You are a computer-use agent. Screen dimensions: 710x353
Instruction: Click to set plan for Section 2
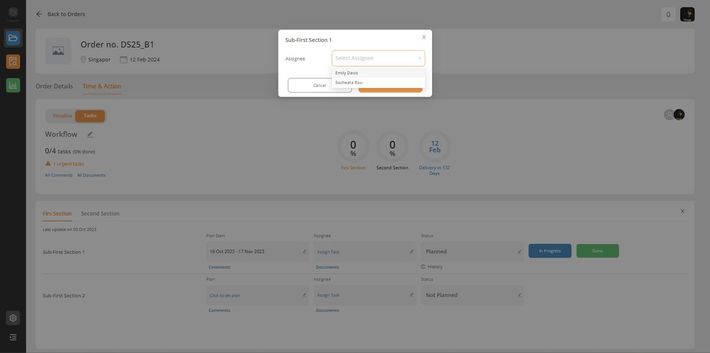pyautogui.click(x=225, y=295)
